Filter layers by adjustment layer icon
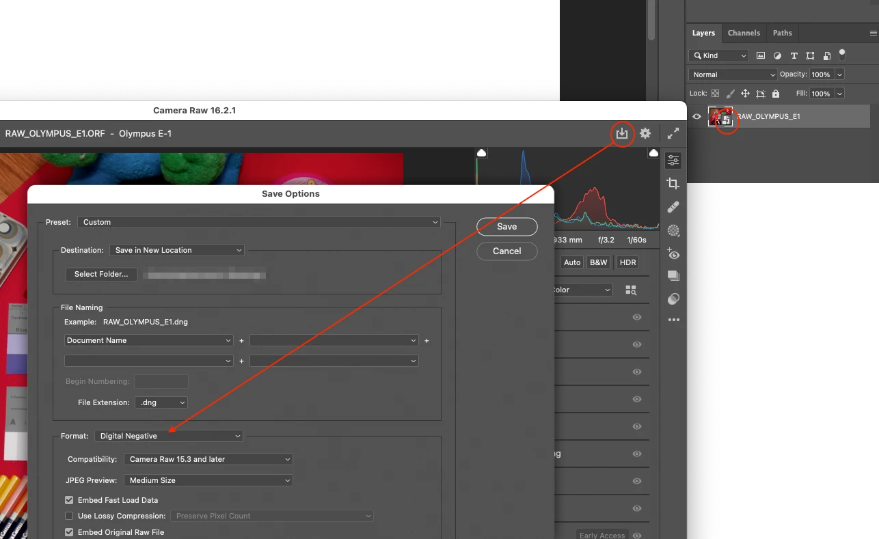879x539 pixels. [x=777, y=55]
